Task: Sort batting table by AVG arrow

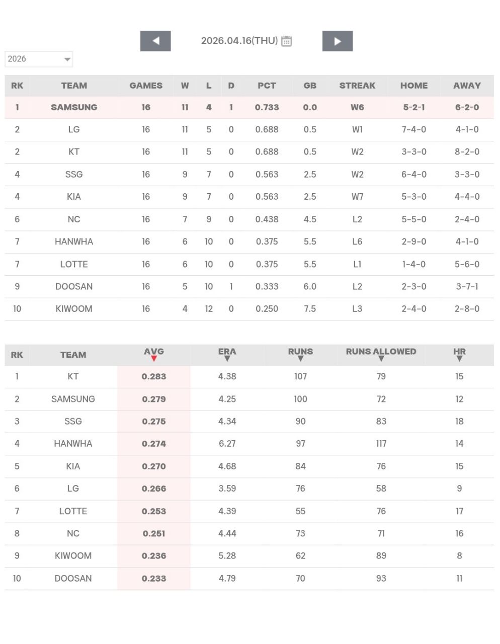Action: coord(154,358)
